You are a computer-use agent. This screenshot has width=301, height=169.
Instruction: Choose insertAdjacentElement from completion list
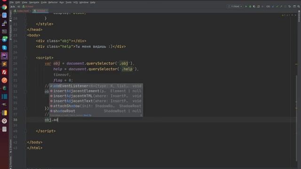(x=96, y=91)
